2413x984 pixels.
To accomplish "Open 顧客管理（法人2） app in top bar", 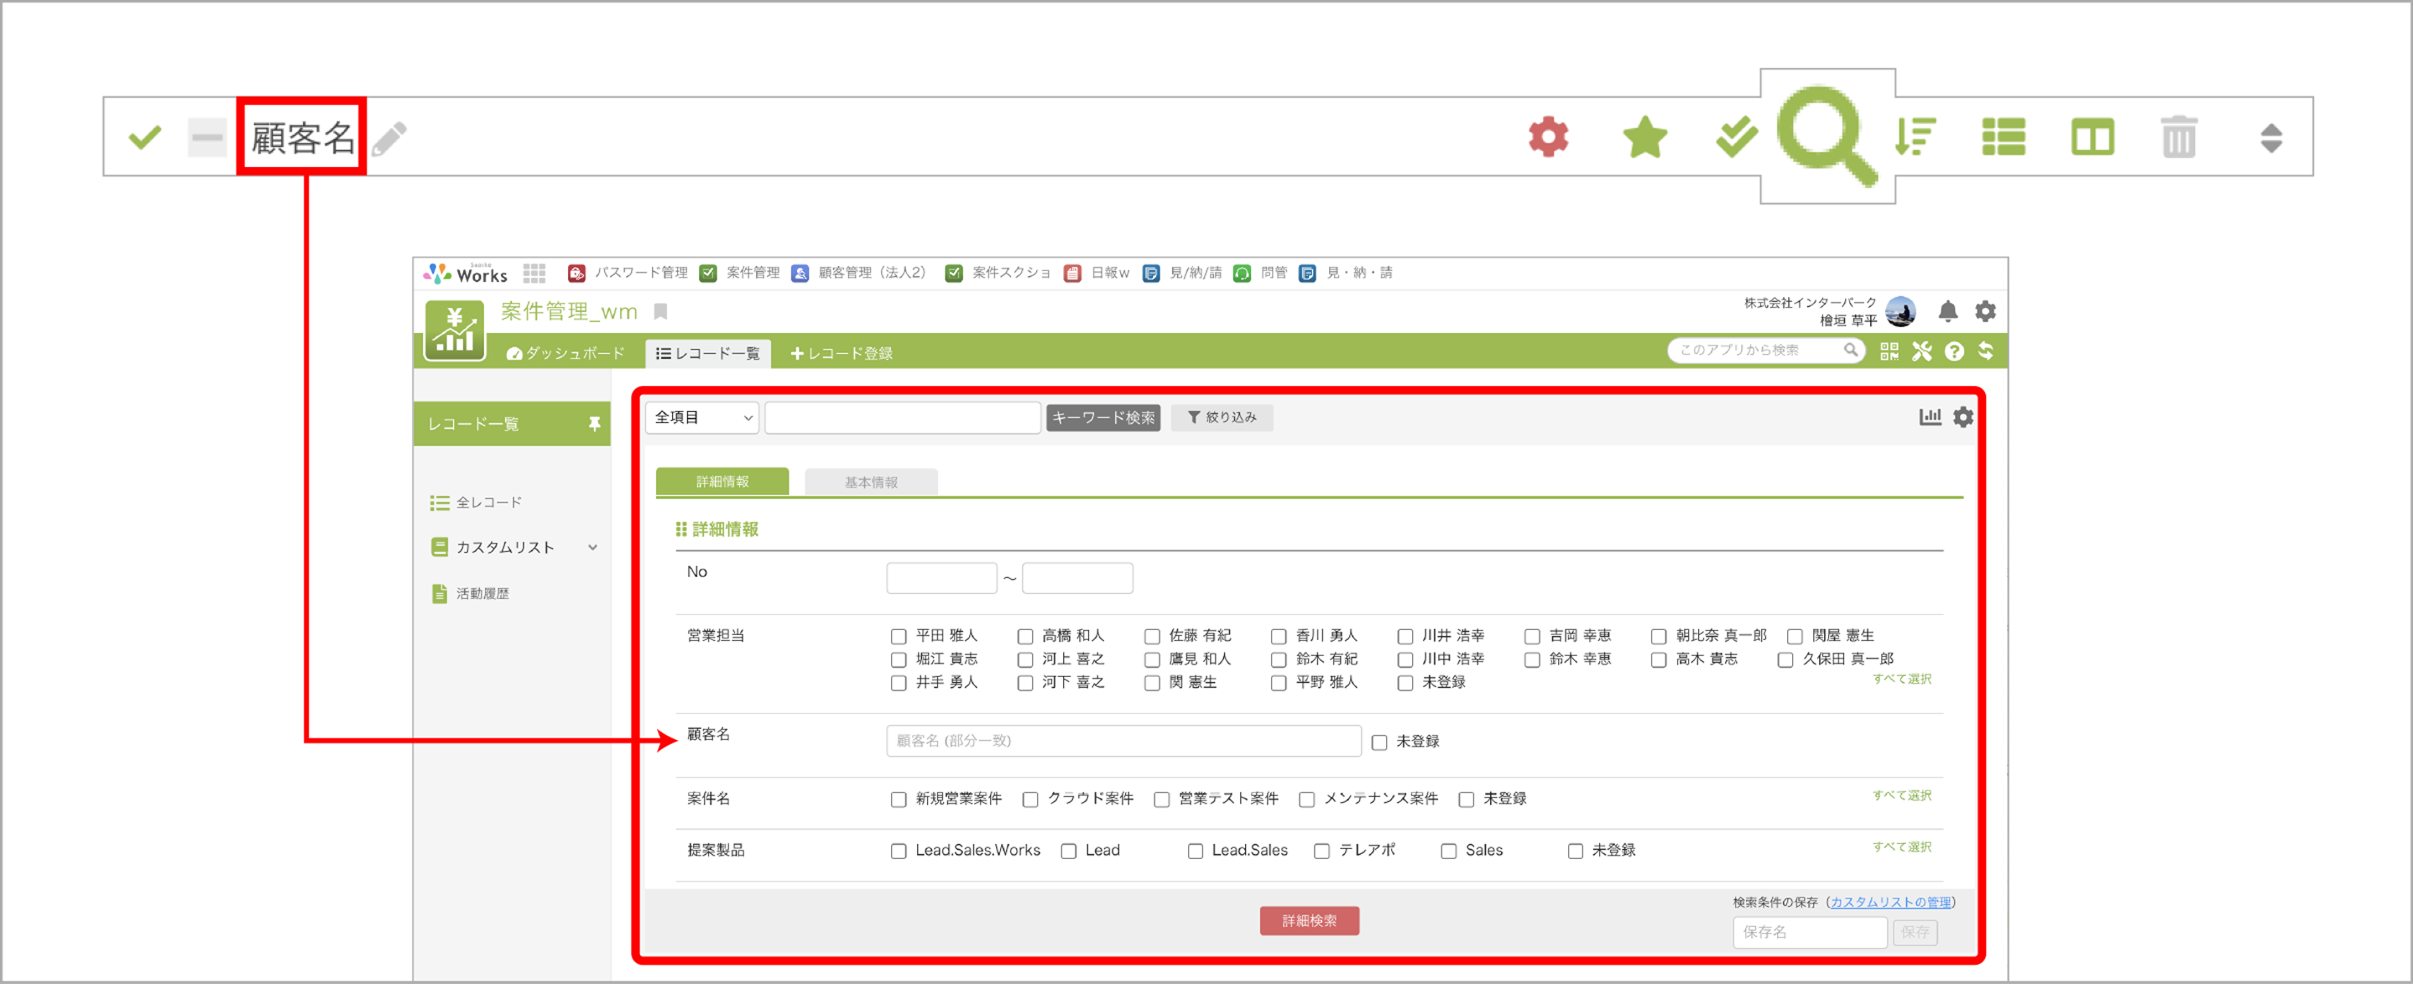I will [859, 273].
